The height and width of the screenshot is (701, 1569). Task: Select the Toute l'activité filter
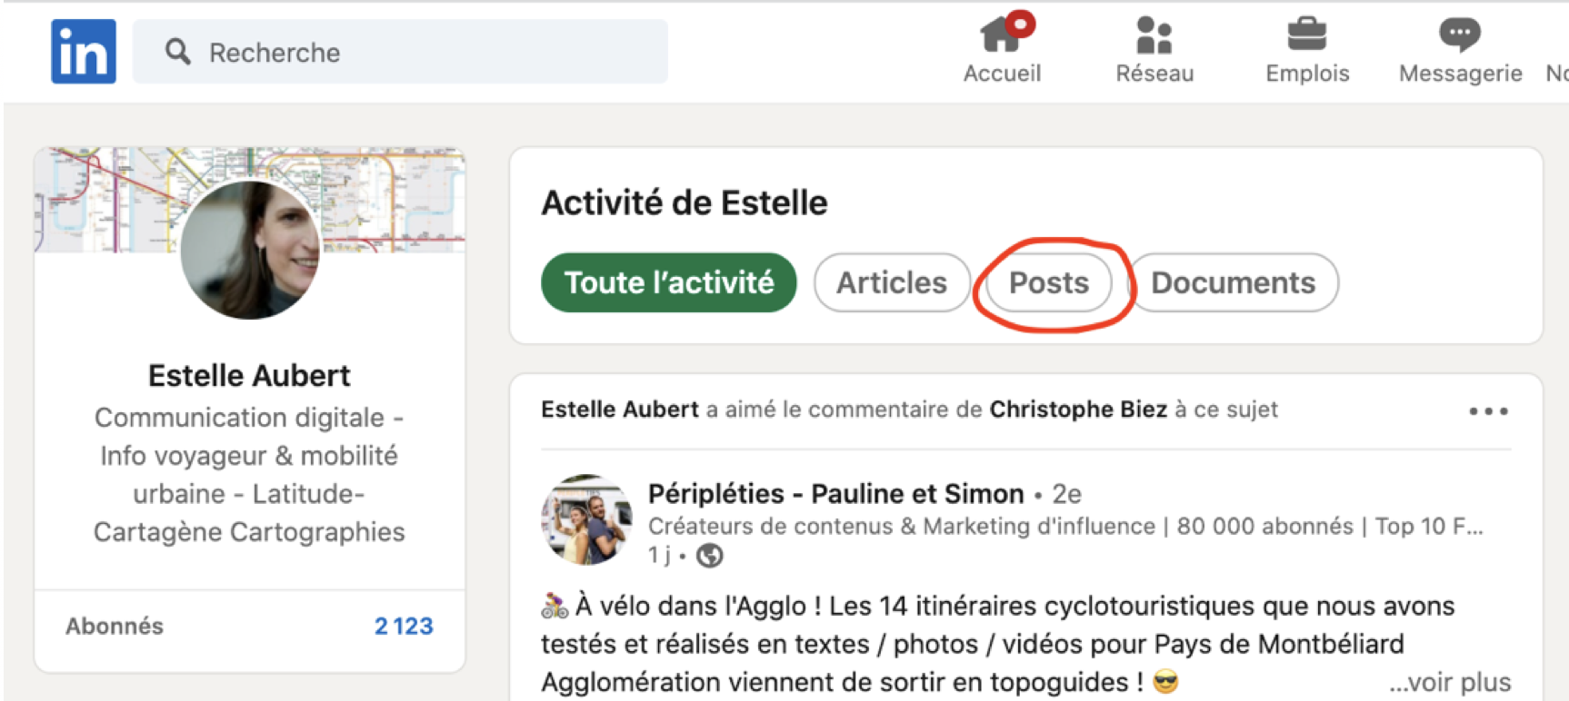[668, 282]
